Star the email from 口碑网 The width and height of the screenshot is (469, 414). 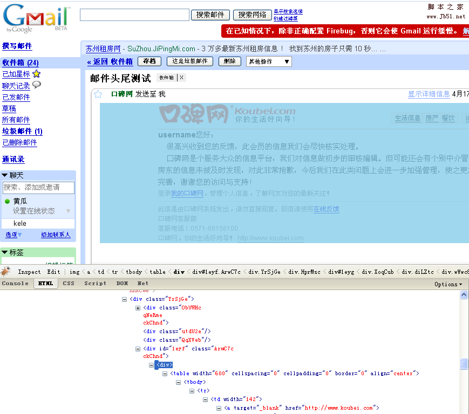coord(98,94)
